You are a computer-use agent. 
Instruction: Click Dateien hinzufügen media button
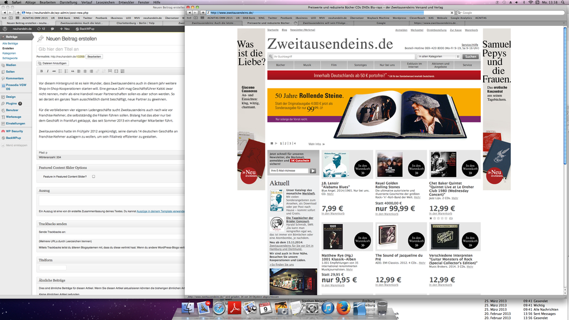click(52, 63)
